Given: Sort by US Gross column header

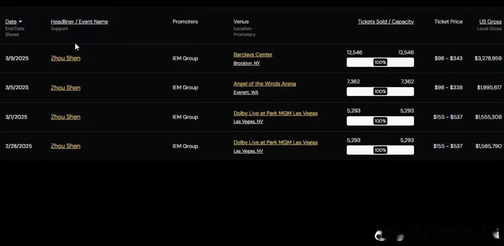Looking at the screenshot, I should point(490,22).
